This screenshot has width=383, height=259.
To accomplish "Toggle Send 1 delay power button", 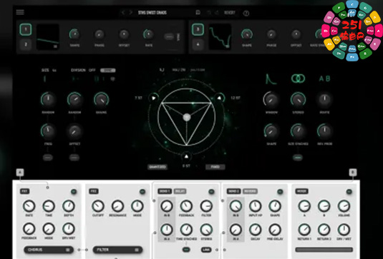I will tap(211, 191).
